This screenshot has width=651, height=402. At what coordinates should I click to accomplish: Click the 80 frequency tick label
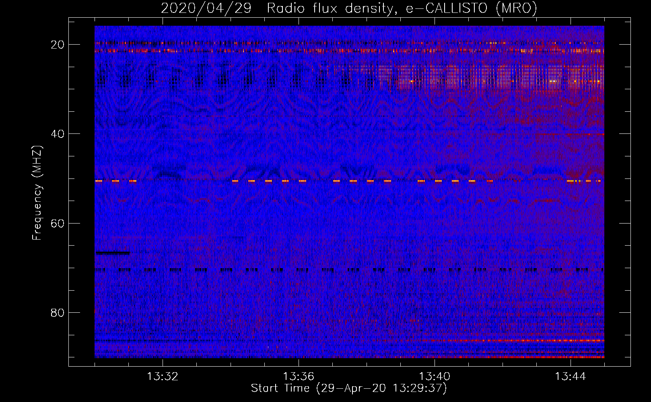pos(58,312)
